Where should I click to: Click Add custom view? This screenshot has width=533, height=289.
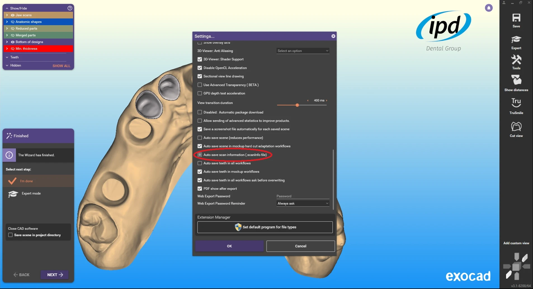pos(516,243)
